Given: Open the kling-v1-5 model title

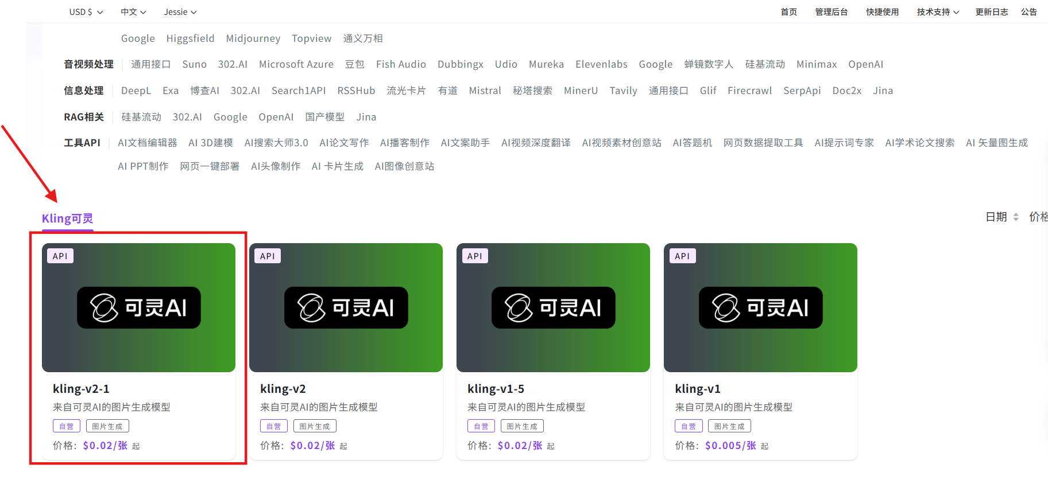Looking at the screenshot, I should pos(496,389).
